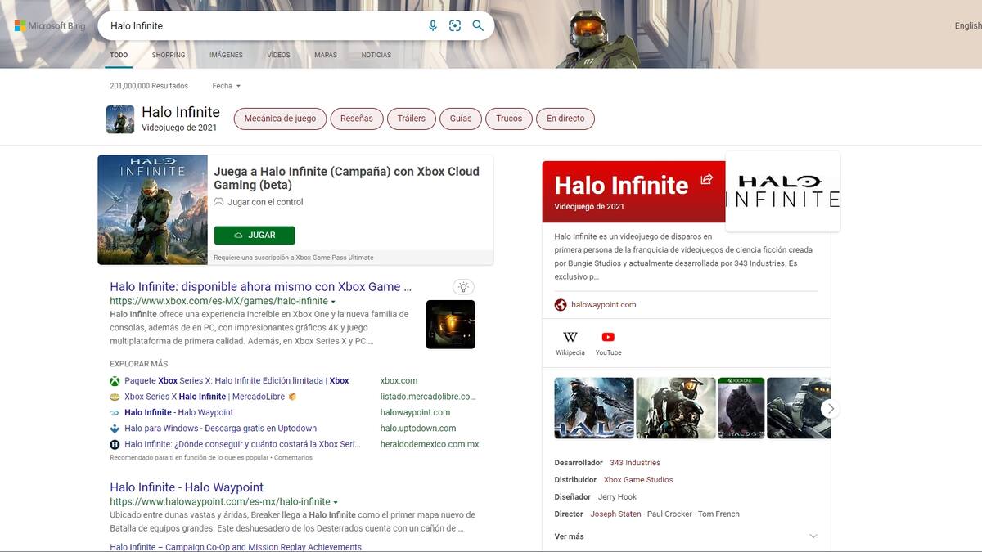Open the second carousel image of Master Chief
982x552 pixels.
point(676,408)
